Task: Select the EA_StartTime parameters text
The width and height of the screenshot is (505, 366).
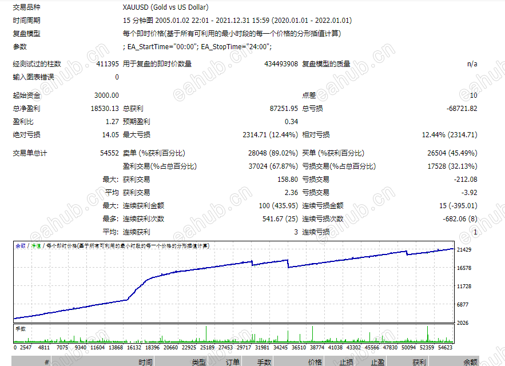Action: [x=197, y=47]
